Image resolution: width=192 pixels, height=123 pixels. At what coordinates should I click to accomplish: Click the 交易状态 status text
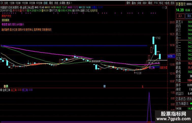(x=184, y=99)
